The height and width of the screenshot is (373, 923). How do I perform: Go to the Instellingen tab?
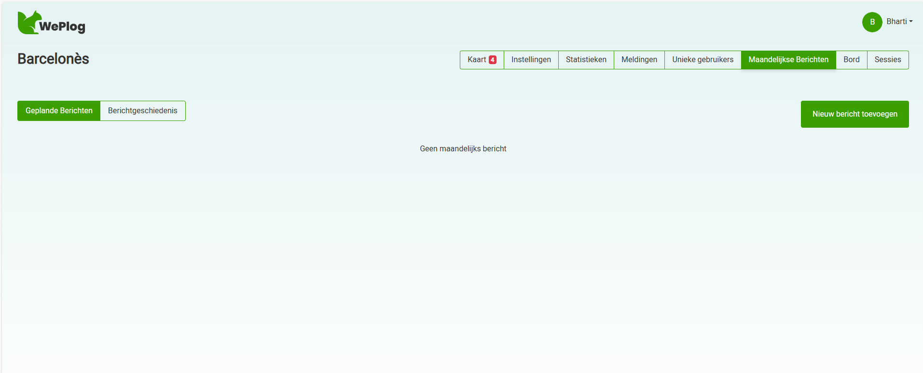point(531,60)
